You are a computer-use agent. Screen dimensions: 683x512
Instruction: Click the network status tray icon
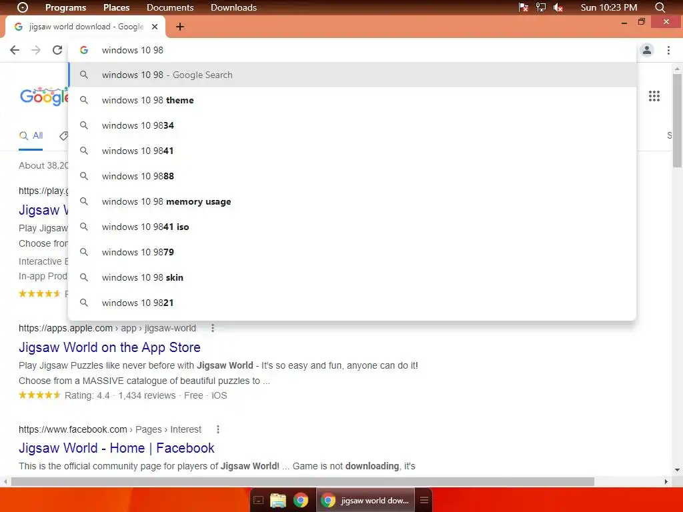540,7
